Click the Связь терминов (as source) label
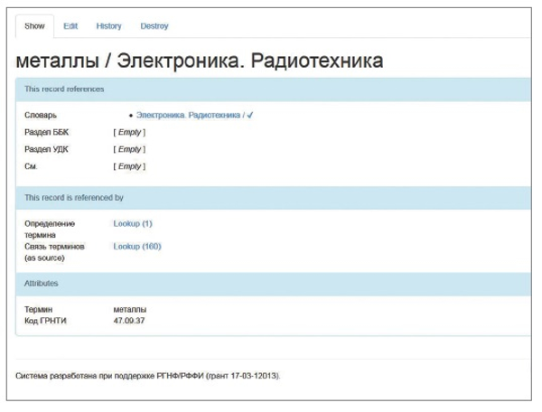Image resolution: width=542 pixels, height=412 pixels. pos(54,251)
